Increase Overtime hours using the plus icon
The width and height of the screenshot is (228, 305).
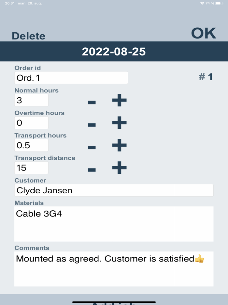[119, 123]
